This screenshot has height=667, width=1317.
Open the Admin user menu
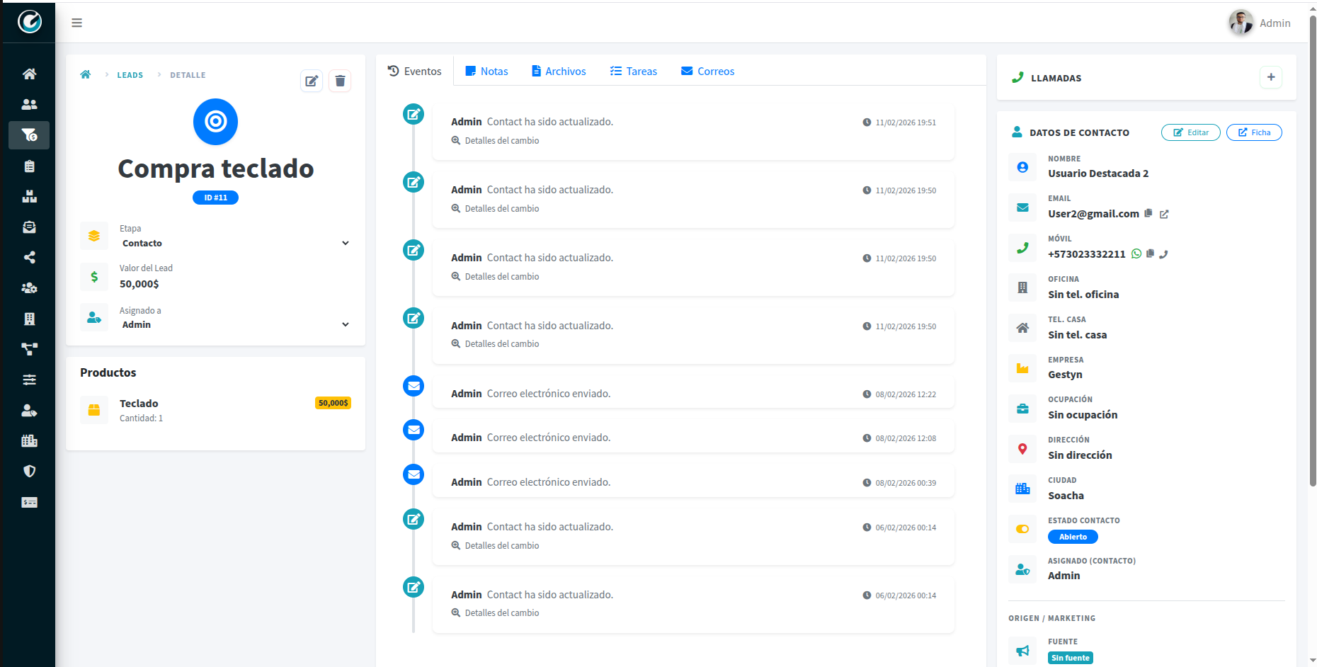(1260, 23)
